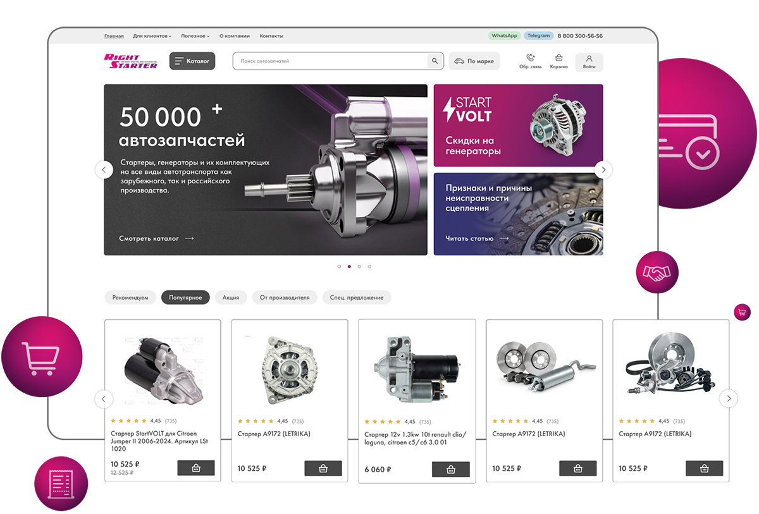
Task: Focus the Поиск автозапчастей search field
Action: click(330, 61)
